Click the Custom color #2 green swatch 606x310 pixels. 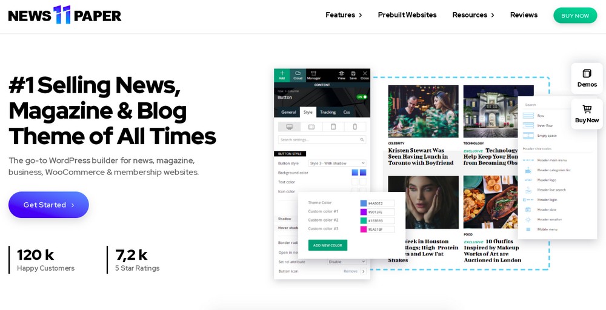(x=363, y=220)
